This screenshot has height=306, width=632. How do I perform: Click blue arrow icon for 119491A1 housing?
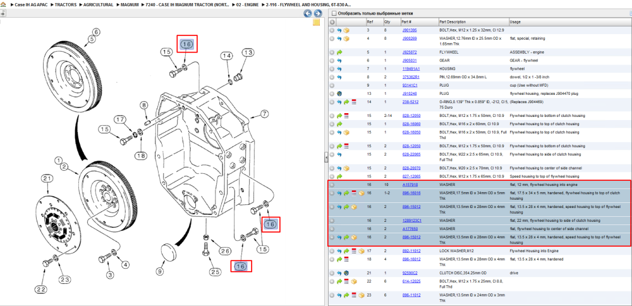tap(339, 69)
